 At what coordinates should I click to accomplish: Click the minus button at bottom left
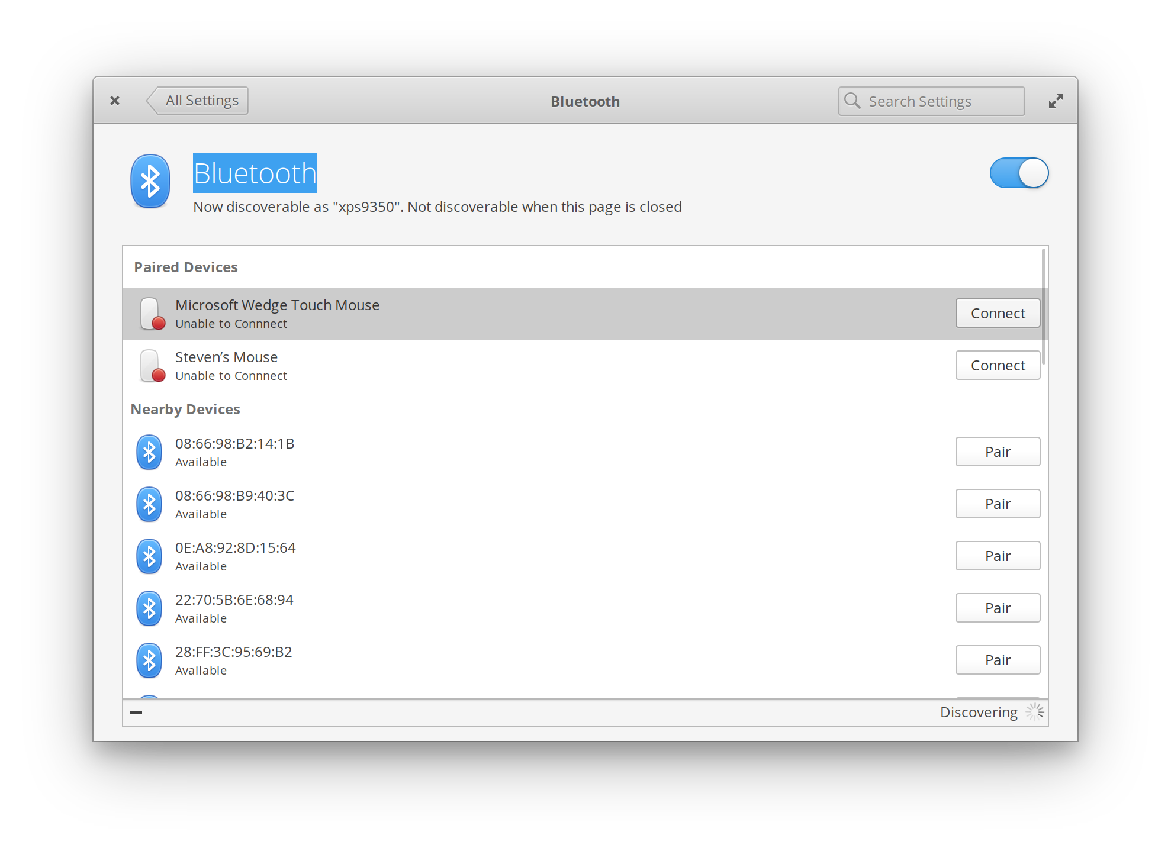[x=136, y=712]
